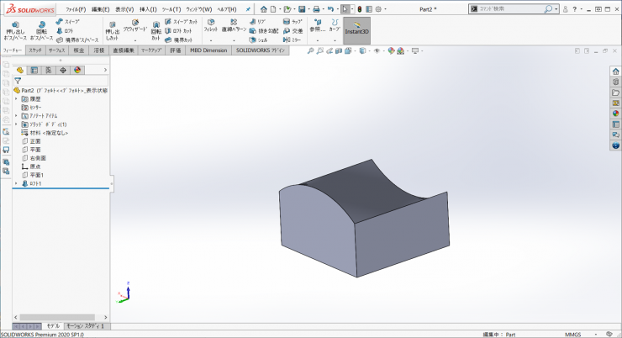The image size is (622, 338).
Task: Switch to the スケッチ tab
Action: click(x=36, y=50)
